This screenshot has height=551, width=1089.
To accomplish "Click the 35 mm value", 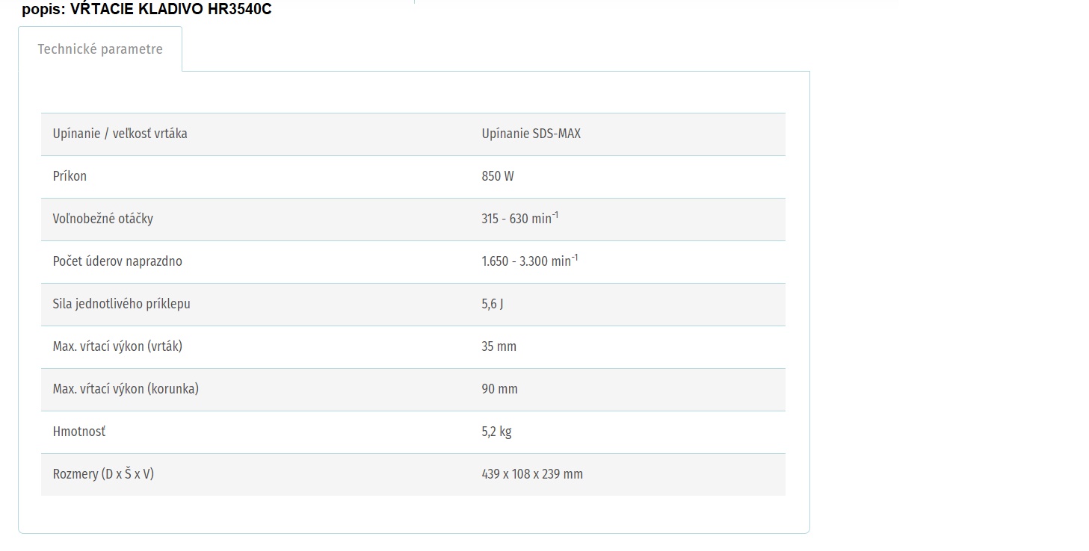I will click(x=499, y=346).
